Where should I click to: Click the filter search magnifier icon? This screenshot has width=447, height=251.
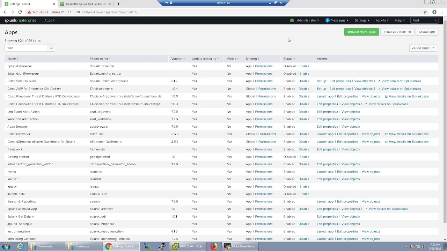pyautogui.click(x=51, y=48)
